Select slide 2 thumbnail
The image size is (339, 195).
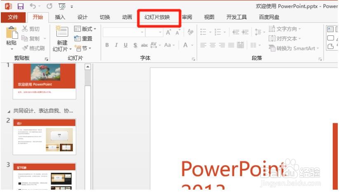44,136
